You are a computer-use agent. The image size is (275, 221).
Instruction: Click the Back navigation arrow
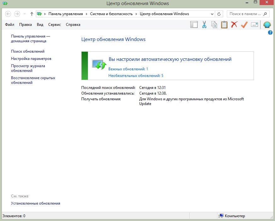pos(8,14)
